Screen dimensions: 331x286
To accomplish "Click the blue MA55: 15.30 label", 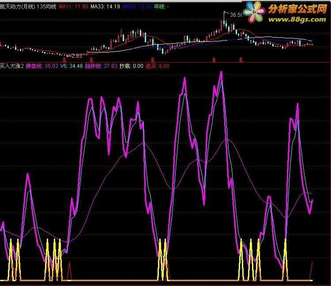I will 137,7.
